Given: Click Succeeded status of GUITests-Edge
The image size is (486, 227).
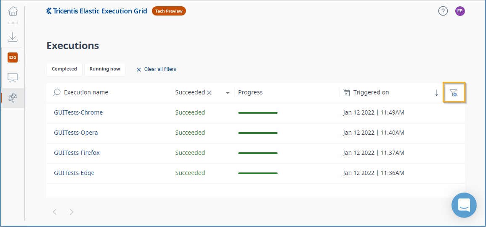Looking at the screenshot, I should 190,173.
